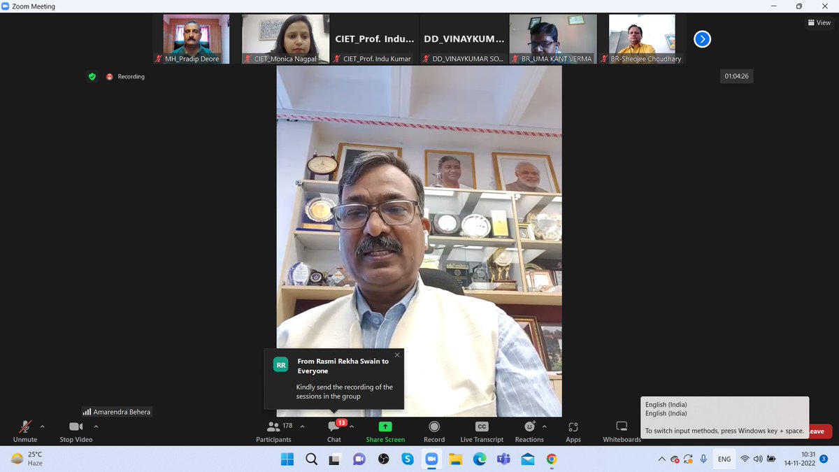Switch input language via ENG indicator
This screenshot has height=472, width=839.
[724, 459]
